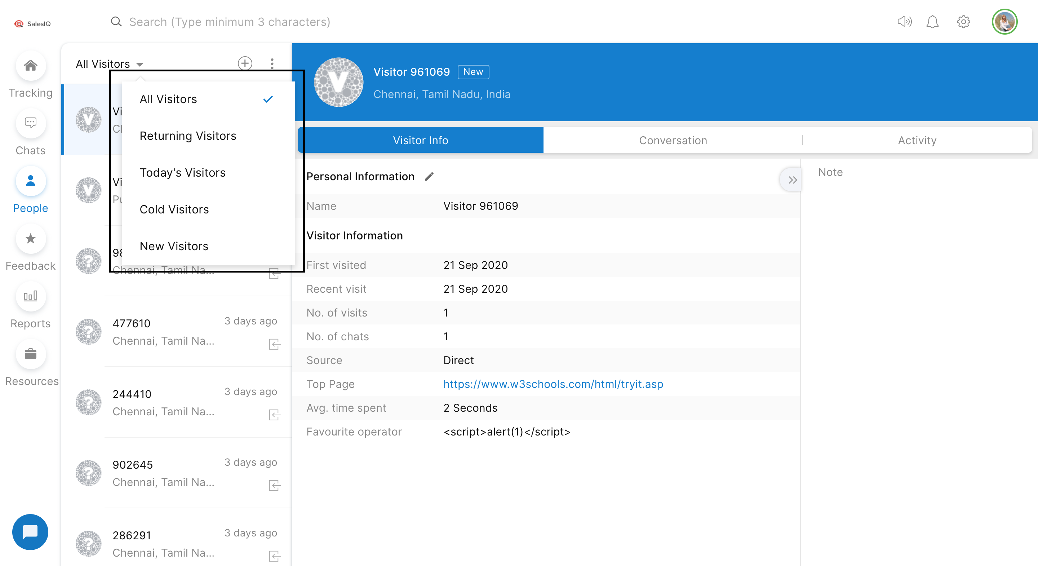This screenshot has width=1038, height=566.
Task: Select Returning Visitors filter option
Action: coord(188,136)
